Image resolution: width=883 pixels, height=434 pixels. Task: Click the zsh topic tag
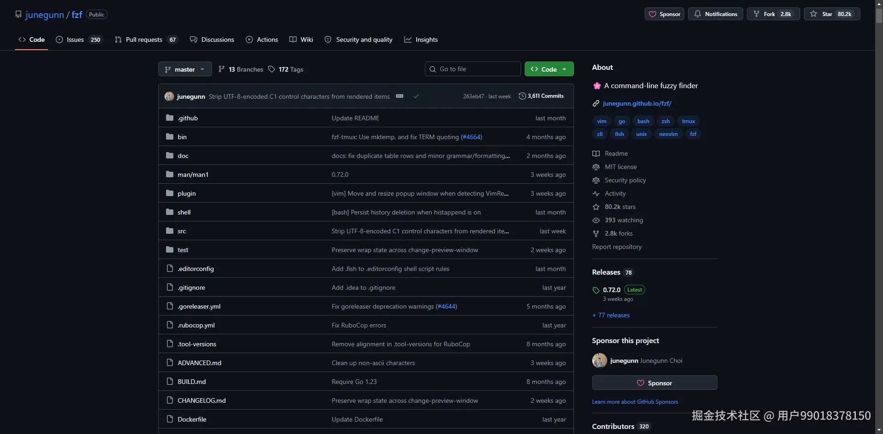pos(665,121)
